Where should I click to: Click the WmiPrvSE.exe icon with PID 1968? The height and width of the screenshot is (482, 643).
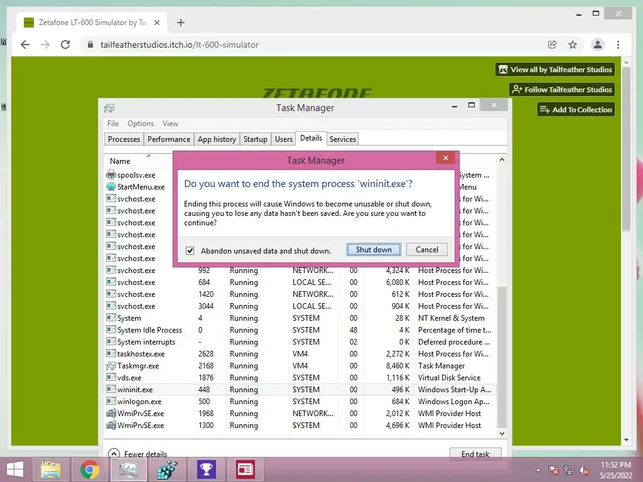111,413
